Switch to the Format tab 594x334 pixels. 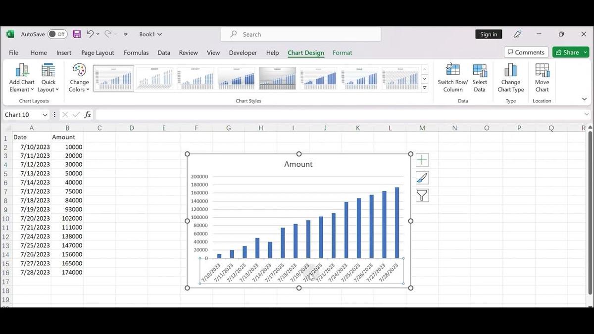coord(342,52)
